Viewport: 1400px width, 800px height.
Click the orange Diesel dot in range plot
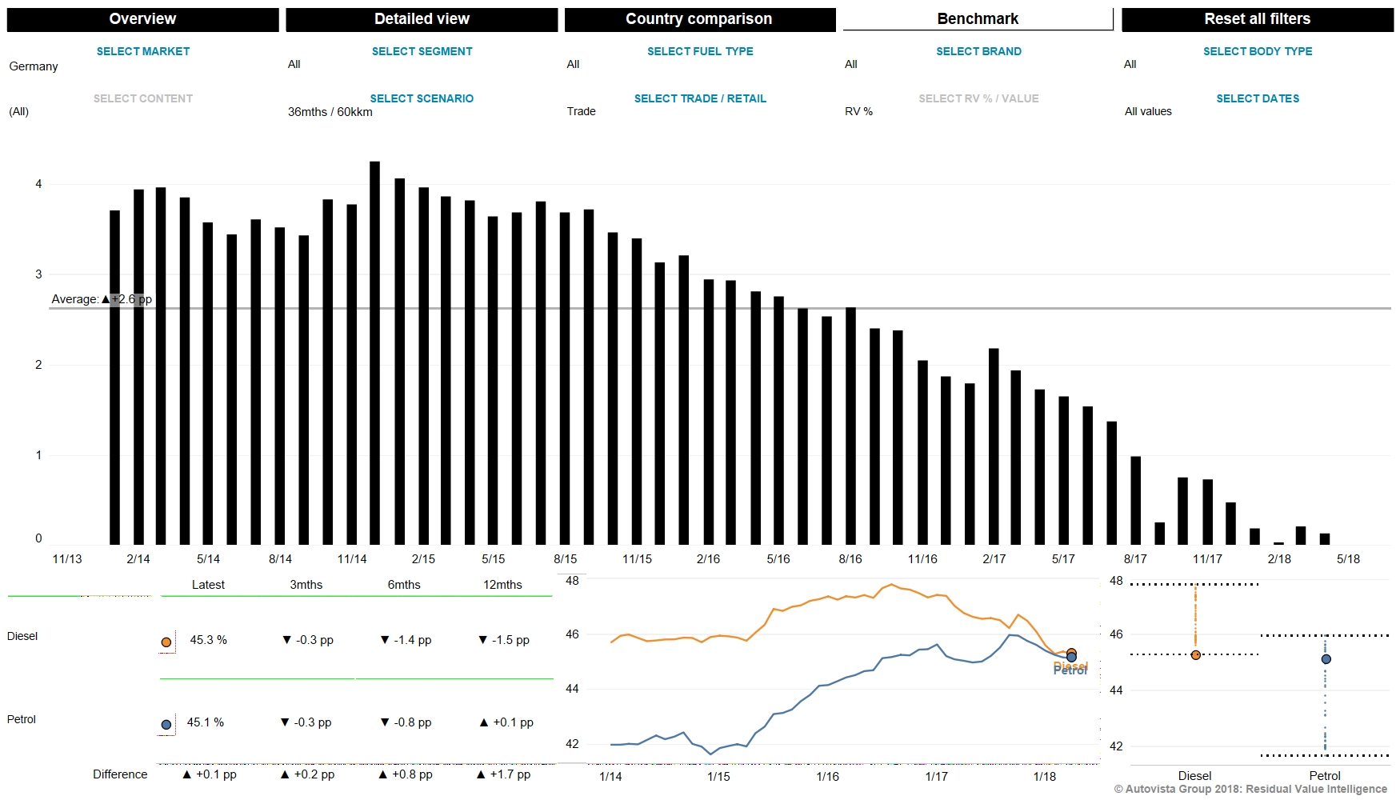(x=1195, y=654)
